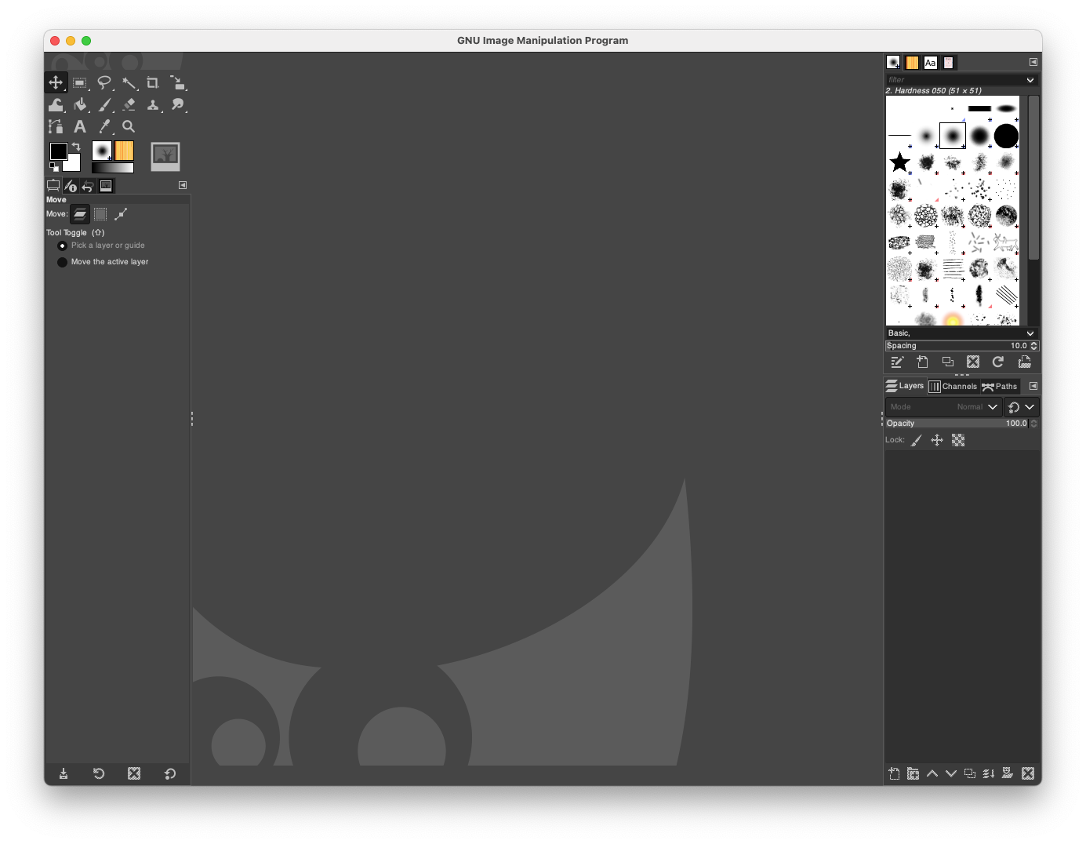Switch to the Fonts tab
The image size is (1086, 844).
pyautogui.click(x=930, y=62)
